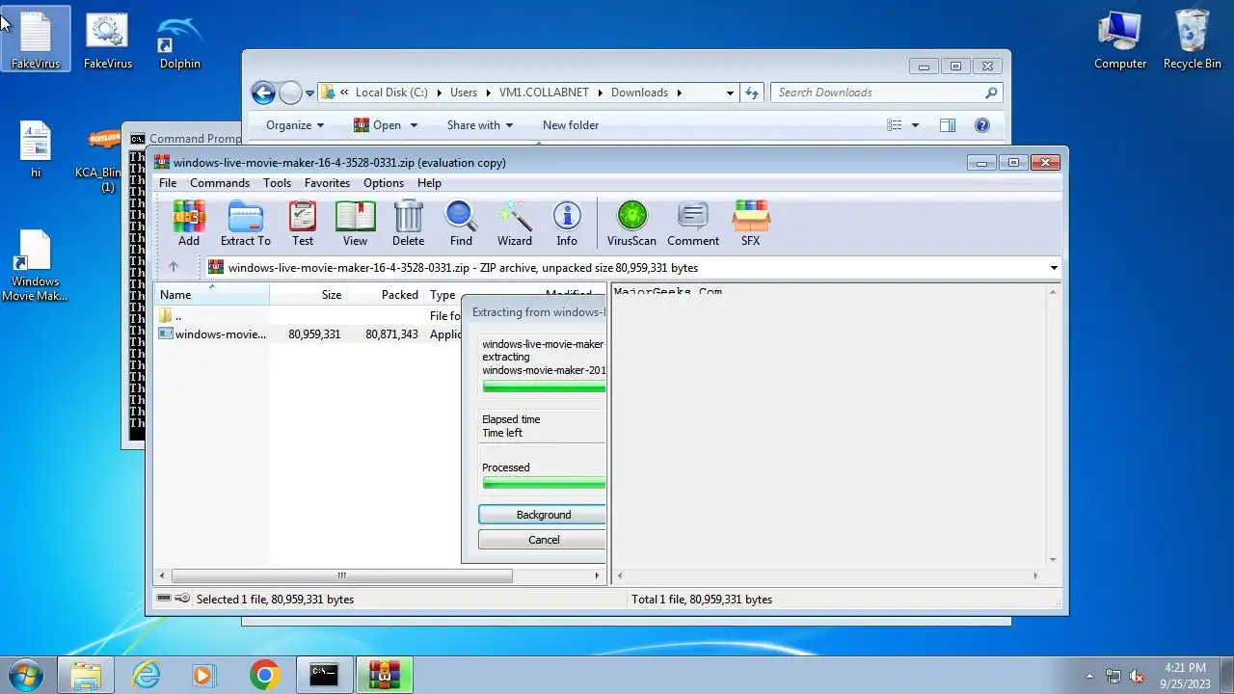Open the change view options dropdown arrow
This screenshot has width=1234, height=694.
pos(915,125)
